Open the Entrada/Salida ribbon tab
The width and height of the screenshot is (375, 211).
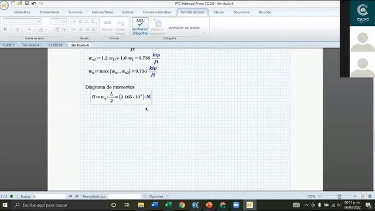tap(49, 12)
